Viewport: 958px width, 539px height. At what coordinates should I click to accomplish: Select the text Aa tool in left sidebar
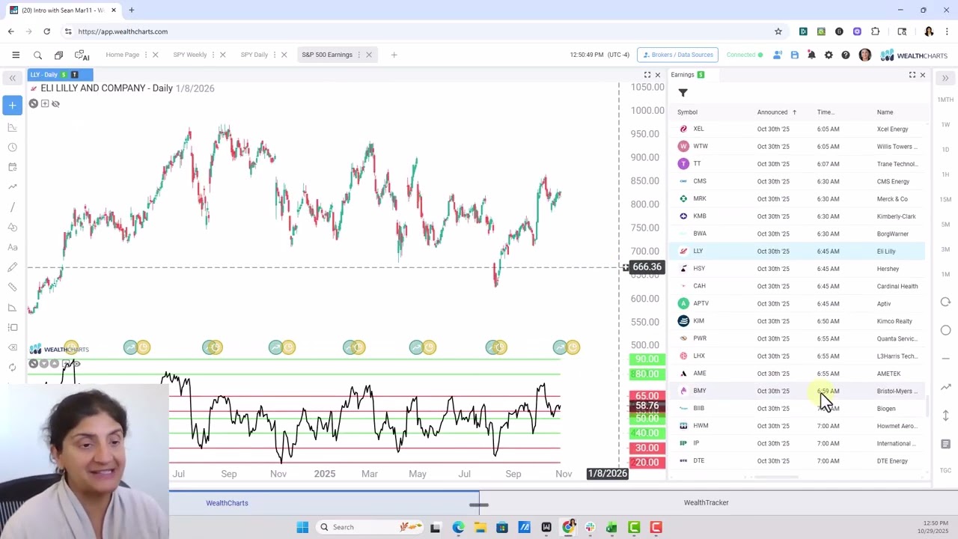pos(12,247)
